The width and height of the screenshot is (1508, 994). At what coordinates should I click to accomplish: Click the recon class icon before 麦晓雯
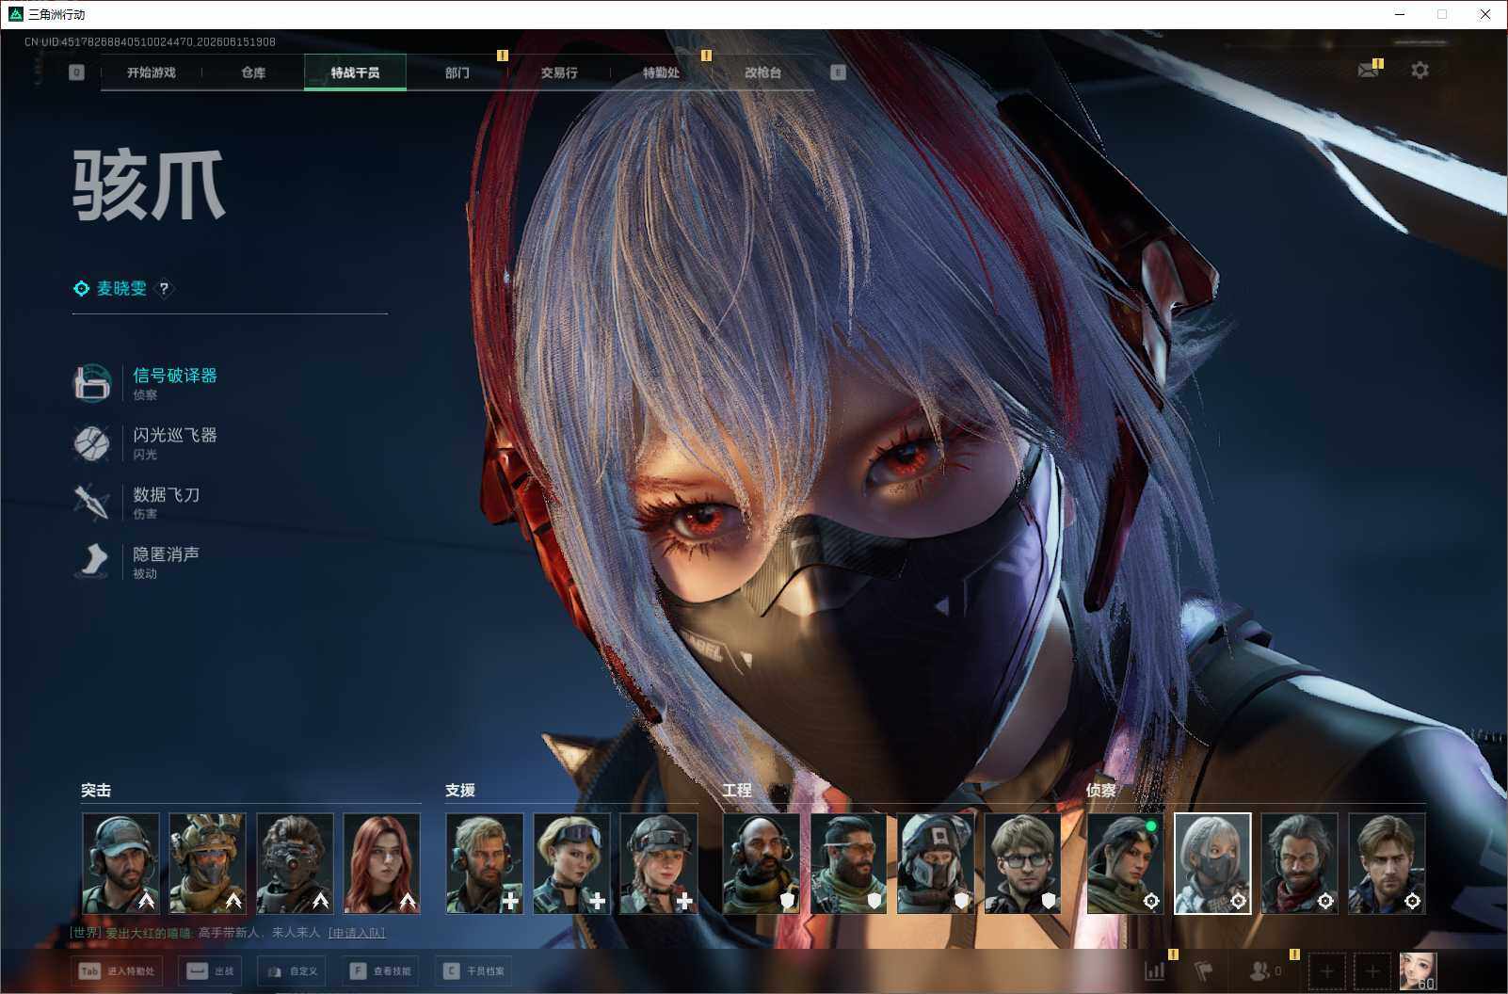coord(82,289)
